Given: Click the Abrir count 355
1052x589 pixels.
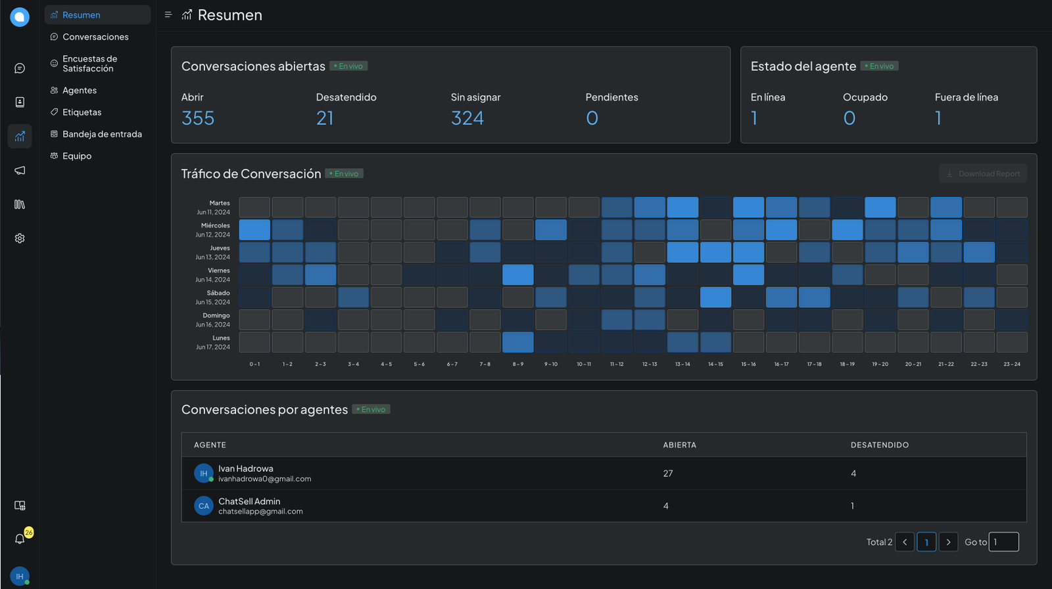Looking at the screenshot, I should coord(198,118).
